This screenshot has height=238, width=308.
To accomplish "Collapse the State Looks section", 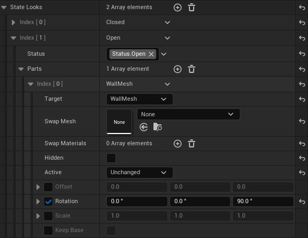I will (4, 8).
